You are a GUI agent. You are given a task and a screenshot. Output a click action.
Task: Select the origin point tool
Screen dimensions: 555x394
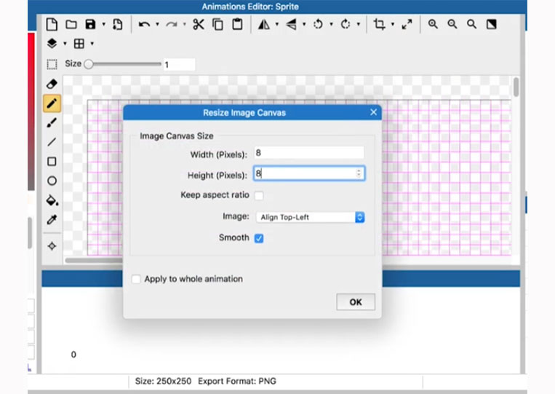click(x=52, y=246)
